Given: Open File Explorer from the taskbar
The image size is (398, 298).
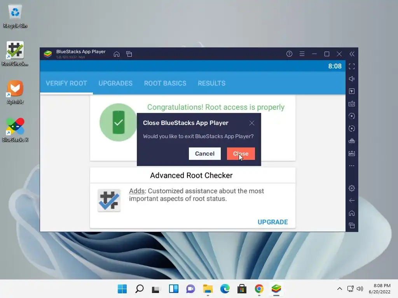Looking at the screenshot, I should pos(208,289).
